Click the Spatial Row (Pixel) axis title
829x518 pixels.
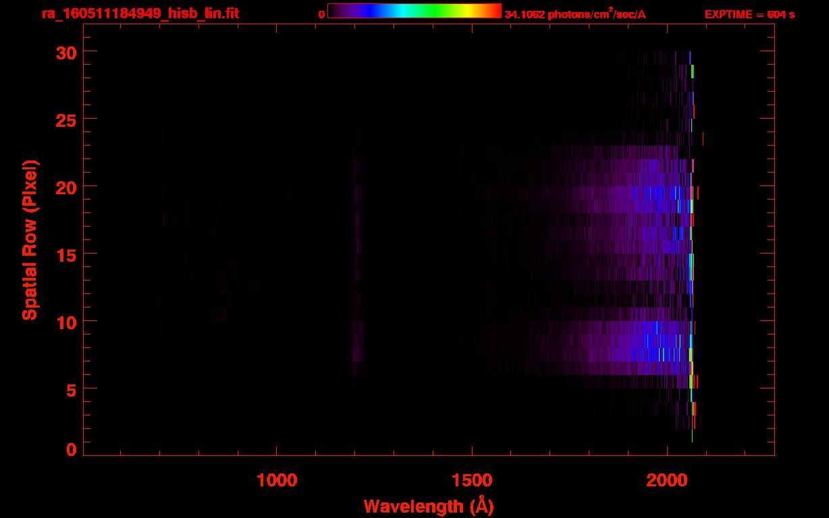pos(30,240)
